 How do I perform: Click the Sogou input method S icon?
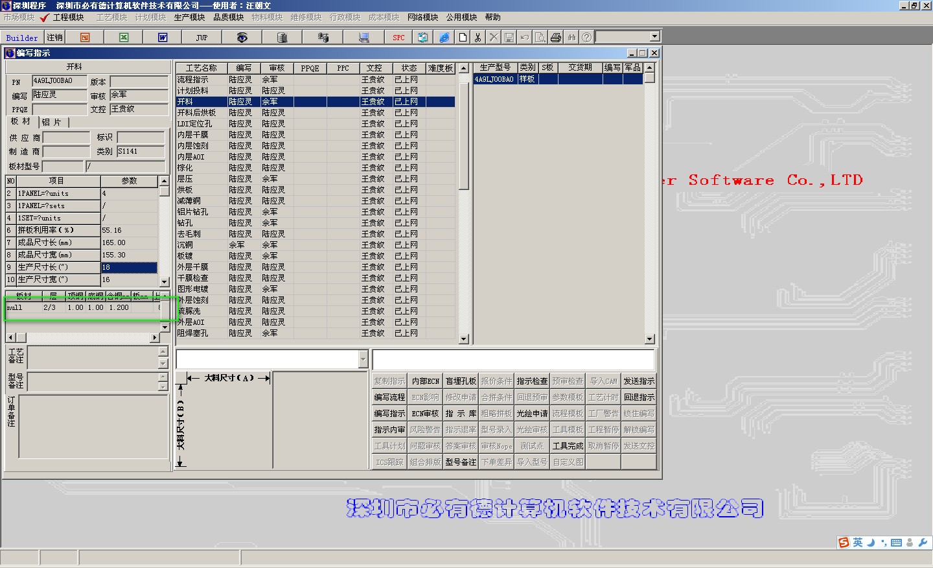pyautogui.click(x=844, y=543)
